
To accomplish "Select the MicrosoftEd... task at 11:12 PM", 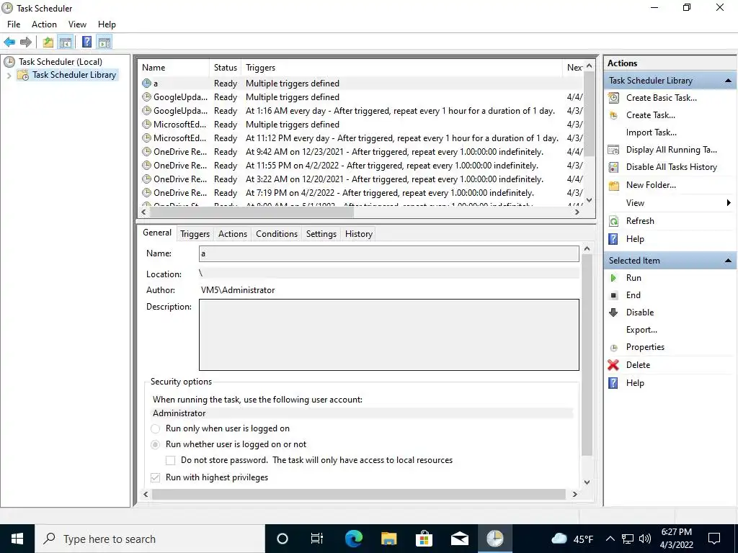I will click(x=362, y=138).
